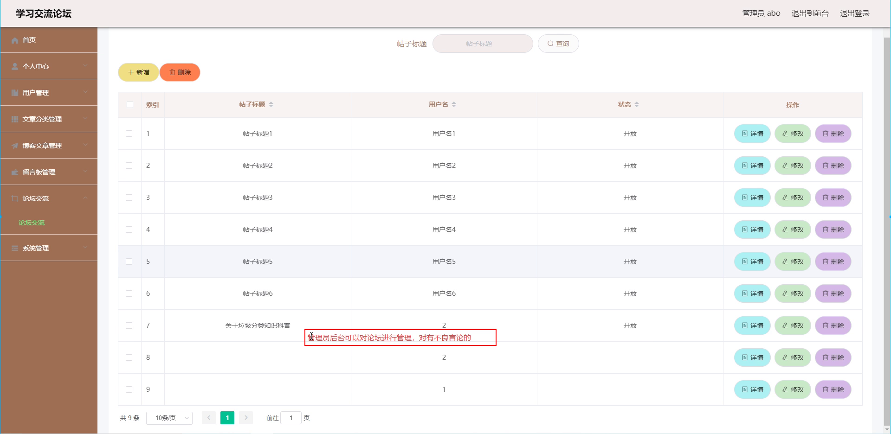
Task: Check the checkbox for row 3
Action: click(129, 198)
